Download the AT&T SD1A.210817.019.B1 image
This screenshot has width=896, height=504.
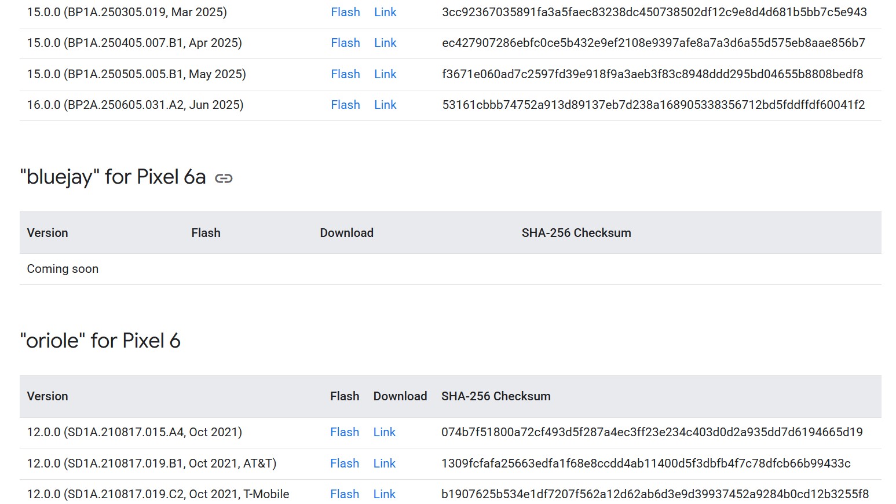384,463
